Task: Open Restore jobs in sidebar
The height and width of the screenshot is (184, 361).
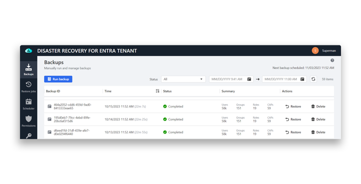Action: pos(29,87)
